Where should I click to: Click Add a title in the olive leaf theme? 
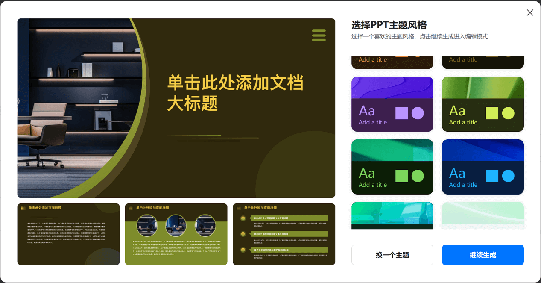point(463,122)
